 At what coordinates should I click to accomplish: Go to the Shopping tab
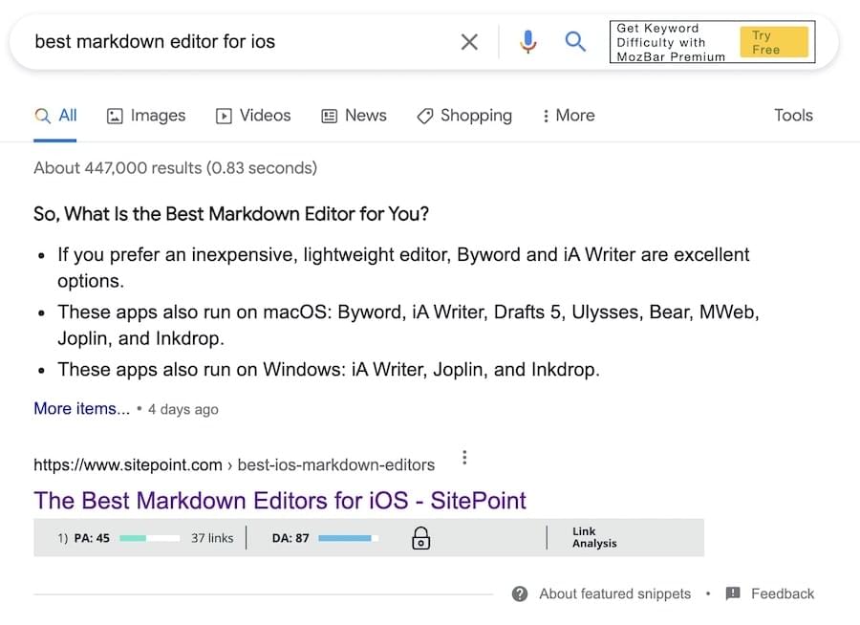[x=464, y=116]
